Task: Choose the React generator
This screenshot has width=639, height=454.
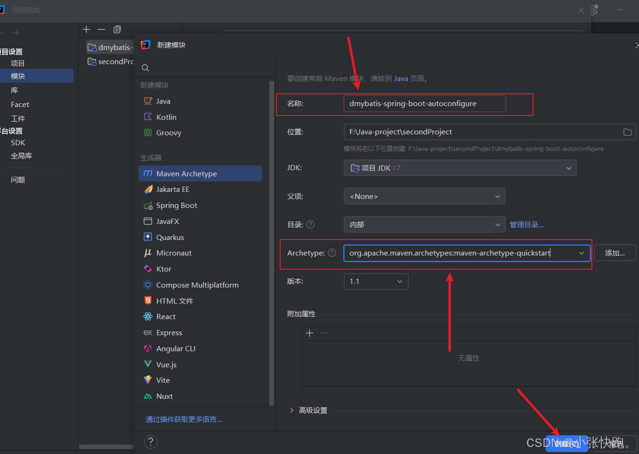Action: [x=200, y=316]
